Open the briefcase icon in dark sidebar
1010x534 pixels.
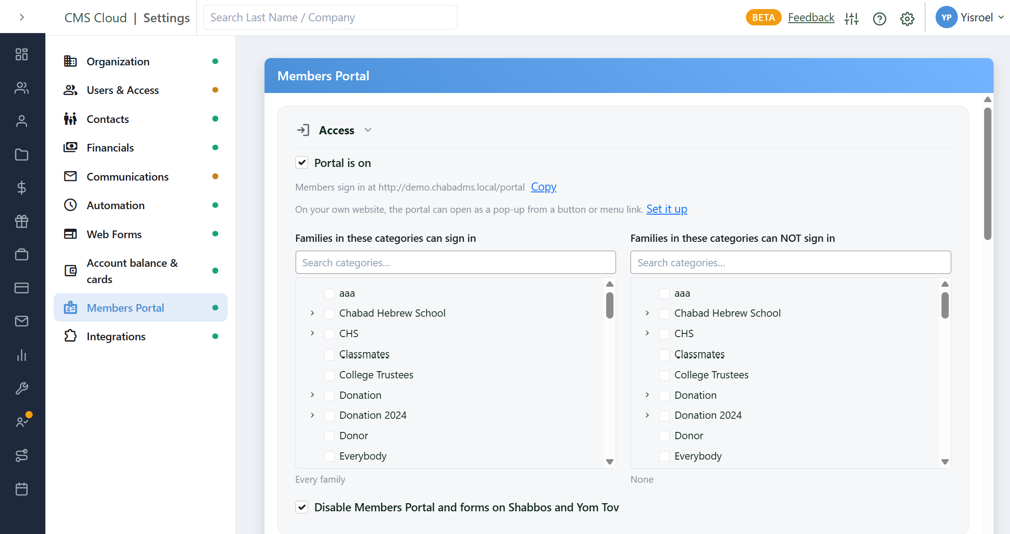(x=22, y=255)
